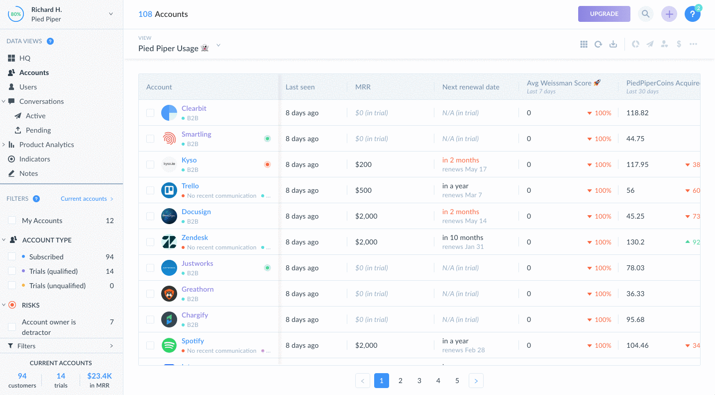Check the Trials (unqualified) filter checkbox

tap(12, 286)
